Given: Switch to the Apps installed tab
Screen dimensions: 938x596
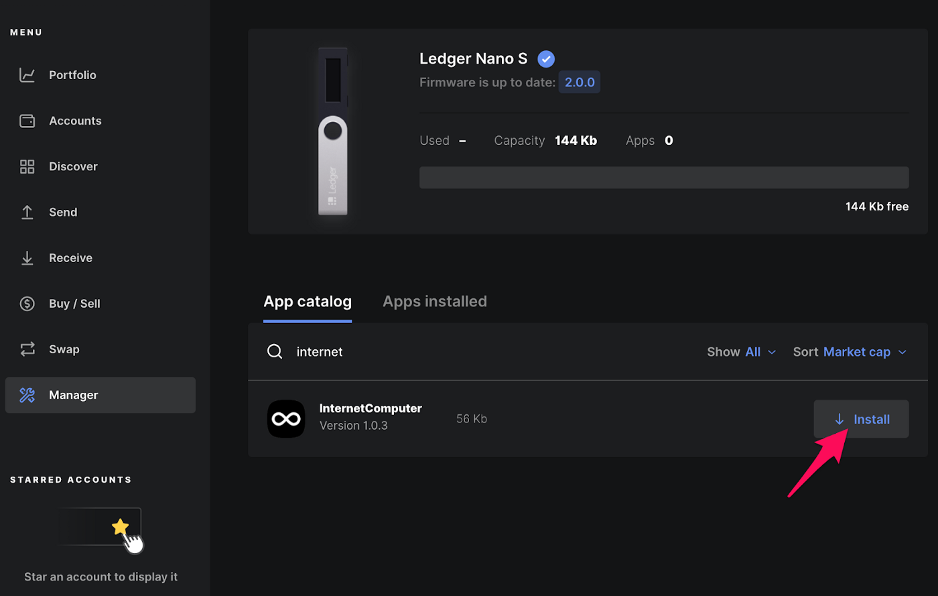Looking at the screenshot, I should coord(435,302).
